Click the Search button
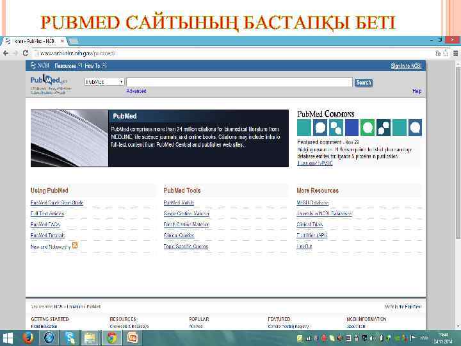Screen dimensions: 461x346 [x=364, y=83]
